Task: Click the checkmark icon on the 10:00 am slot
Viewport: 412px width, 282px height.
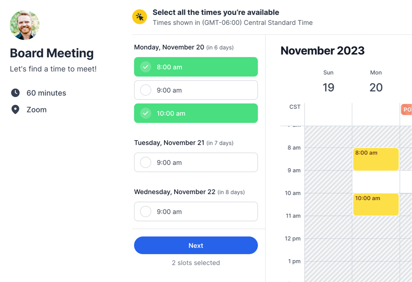Action: [x=145, y=113]
